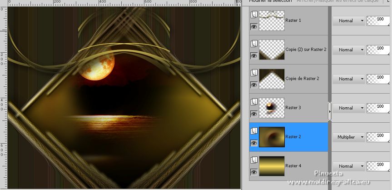Adjust opacity slider of Copie (2) sur Raster 2
The width and height of the screenshot is (392, 190).
378,50
